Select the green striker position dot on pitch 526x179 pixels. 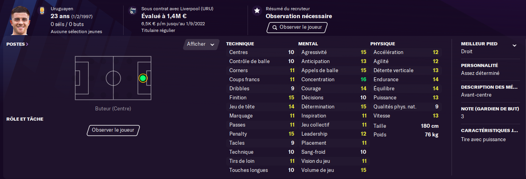tap(143, 78)
